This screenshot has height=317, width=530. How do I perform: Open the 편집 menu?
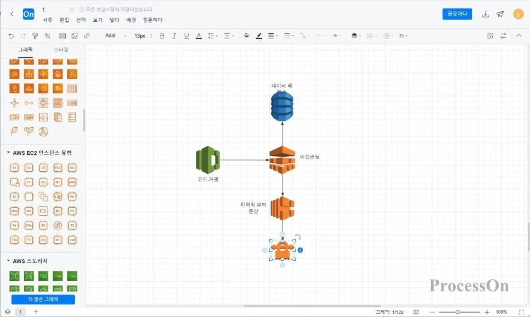pyautogui.click(x=64, y=20)
